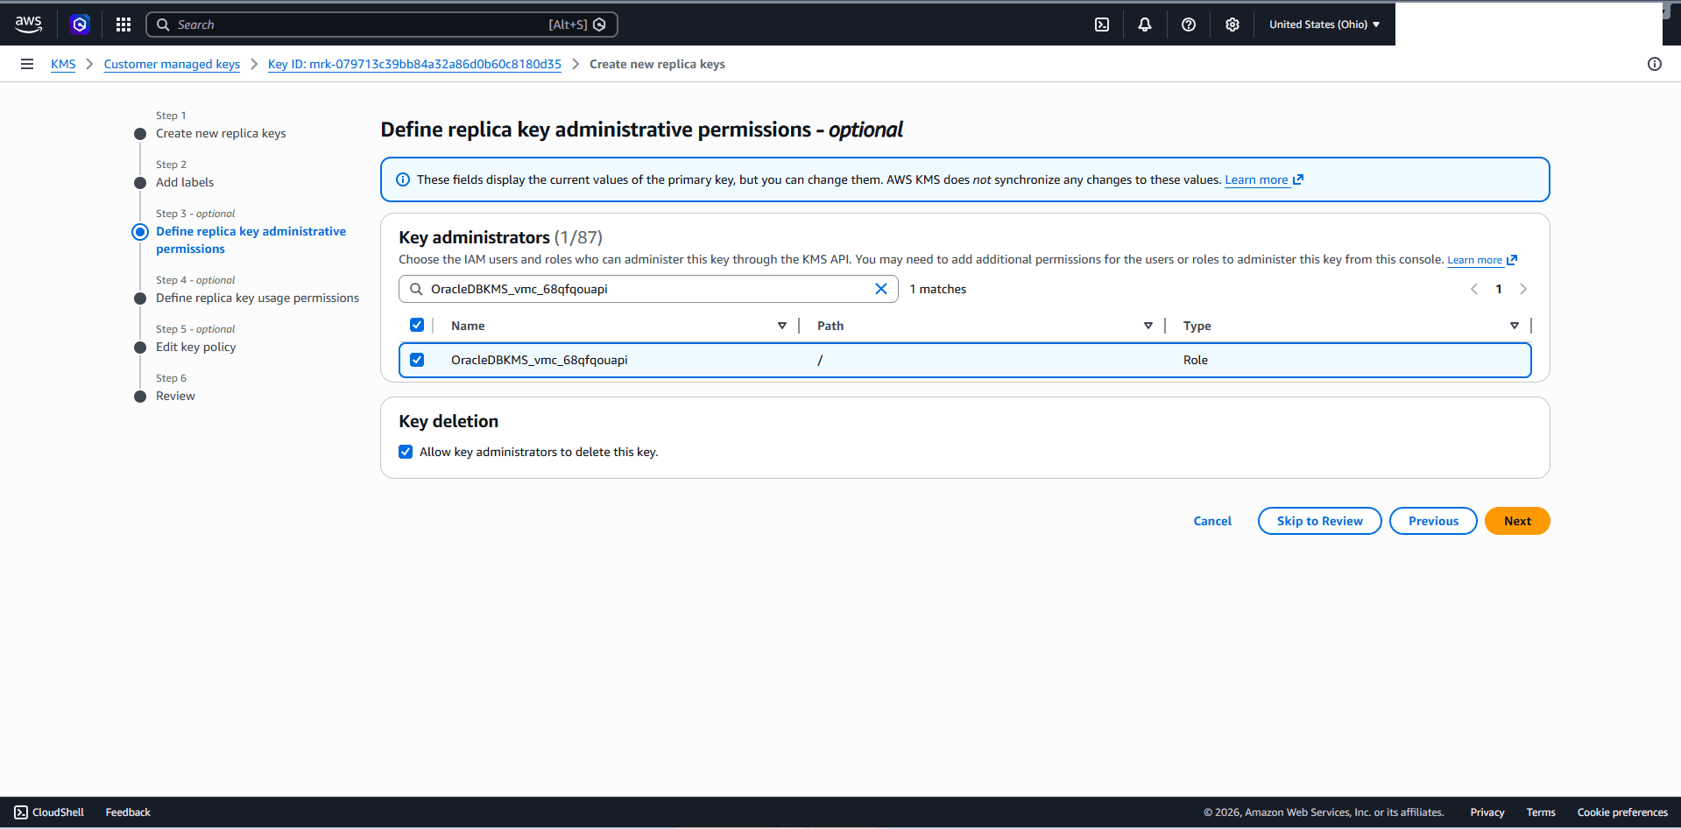Open KMS breadcrumb link
This screenshot has height=829, width=1681.
(x=63, y=64)
